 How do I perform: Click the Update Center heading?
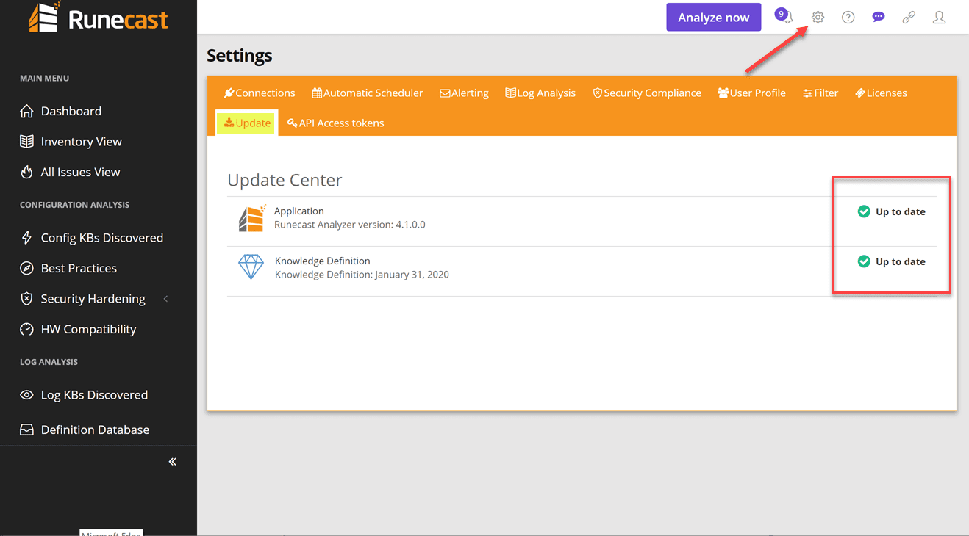285,180
